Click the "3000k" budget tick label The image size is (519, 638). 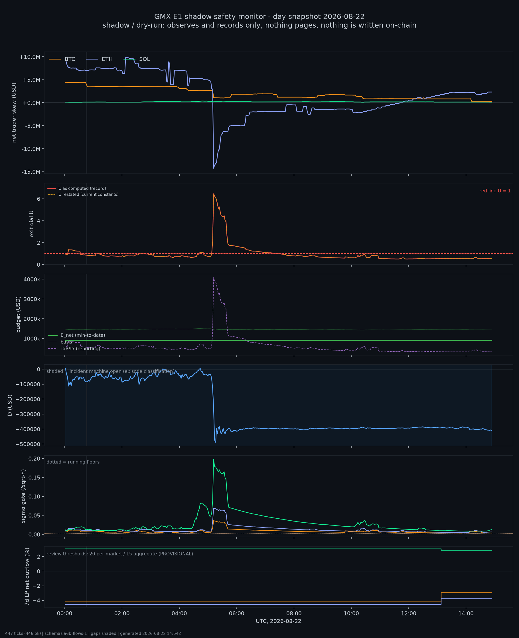click(32, 299)
